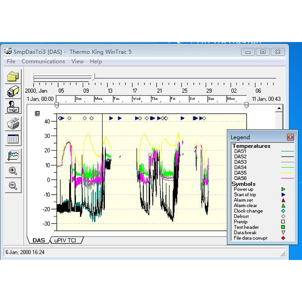Click the Text header green square in Legend
Screen dimensions: 302x302
(x=283, y=227)
